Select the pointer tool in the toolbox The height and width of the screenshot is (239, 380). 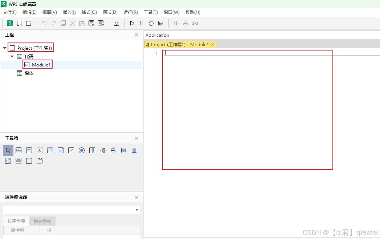coord(8,150)
